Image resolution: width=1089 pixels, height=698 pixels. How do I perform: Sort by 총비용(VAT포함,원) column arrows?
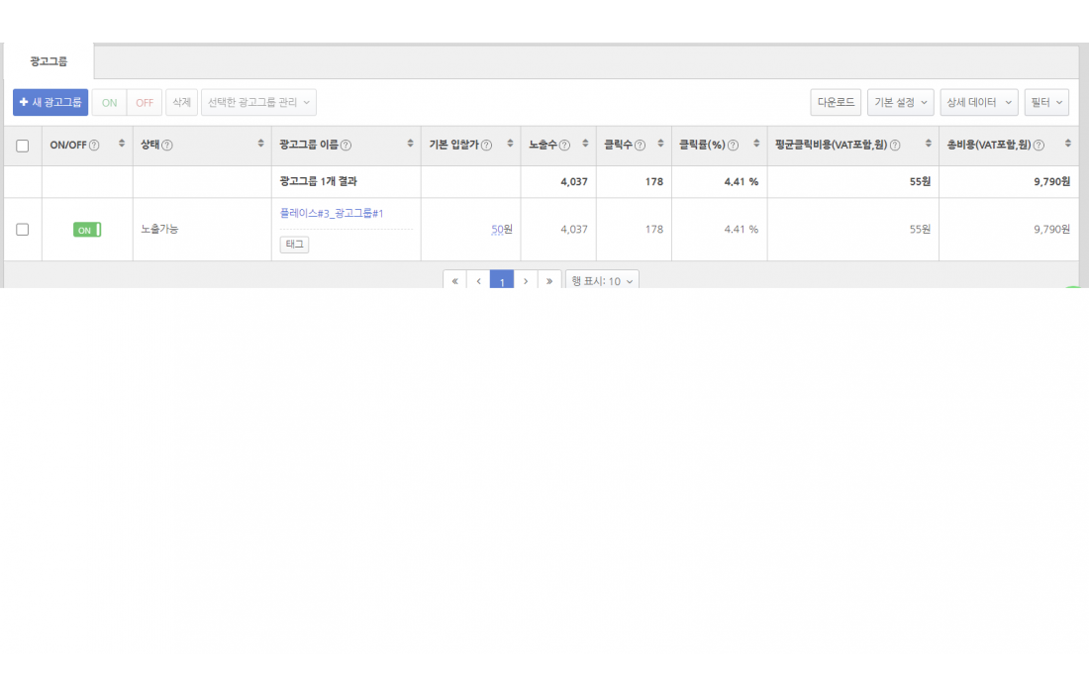[x=1068, y=145]
